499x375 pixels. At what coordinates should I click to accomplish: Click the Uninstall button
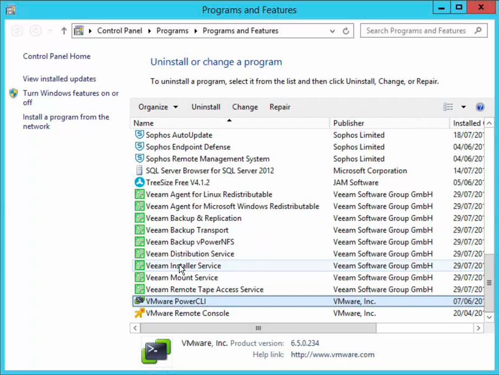pos(205,107)
